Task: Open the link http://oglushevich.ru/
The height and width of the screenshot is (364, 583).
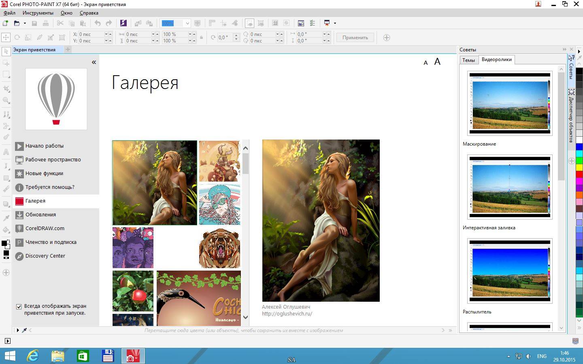Action: coord(287,313)
